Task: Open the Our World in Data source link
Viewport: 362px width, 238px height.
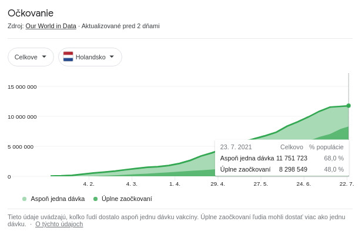Action: coord(52,26)
